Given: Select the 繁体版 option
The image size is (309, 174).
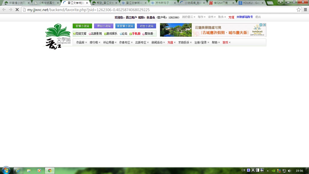Looking at the screenshot, I should 148,34.
